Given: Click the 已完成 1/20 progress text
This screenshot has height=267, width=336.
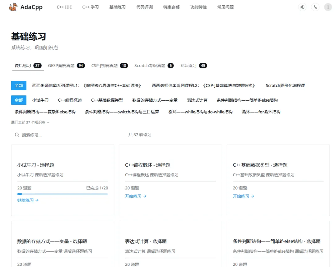Looking at the screenshot, I should (x=97, y=188).
